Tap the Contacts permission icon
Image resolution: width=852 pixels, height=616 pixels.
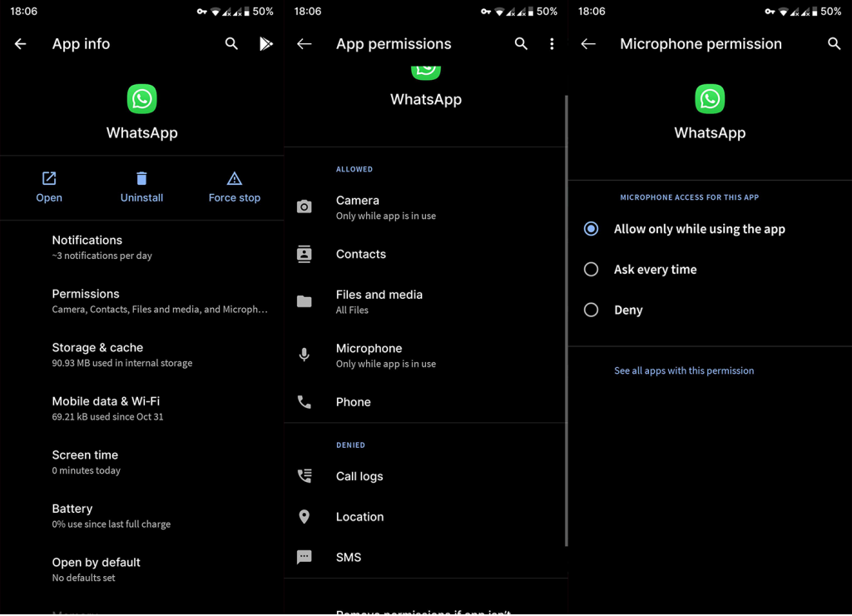click(305, 254)
